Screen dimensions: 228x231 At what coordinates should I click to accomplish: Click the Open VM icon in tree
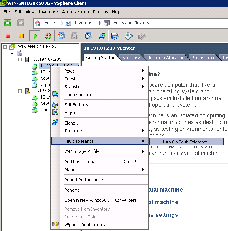35,110
